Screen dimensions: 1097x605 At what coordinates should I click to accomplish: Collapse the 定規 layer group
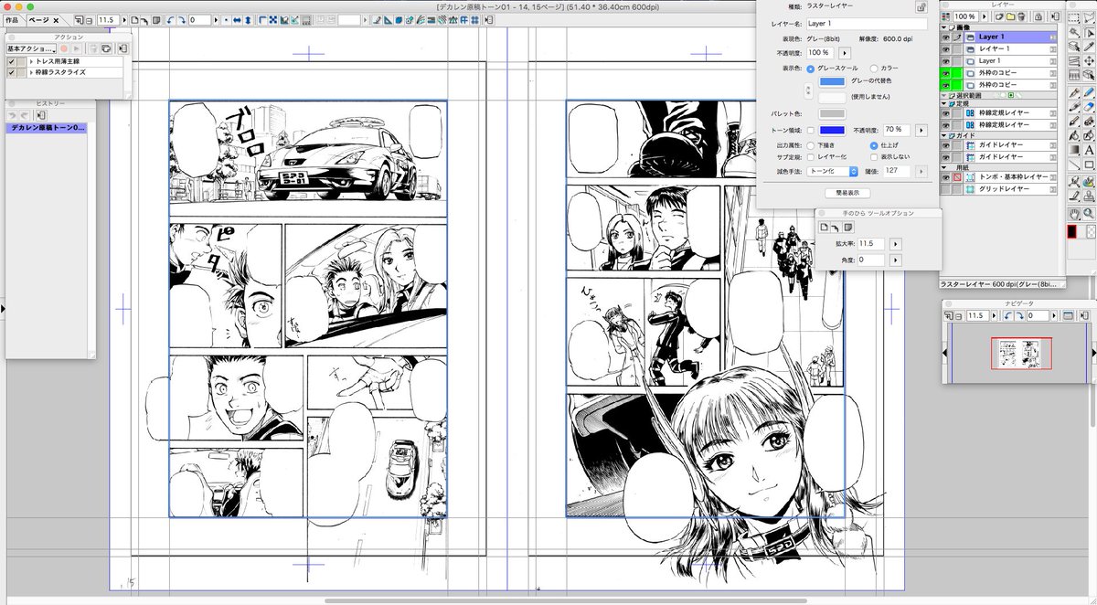pos(943,103)
